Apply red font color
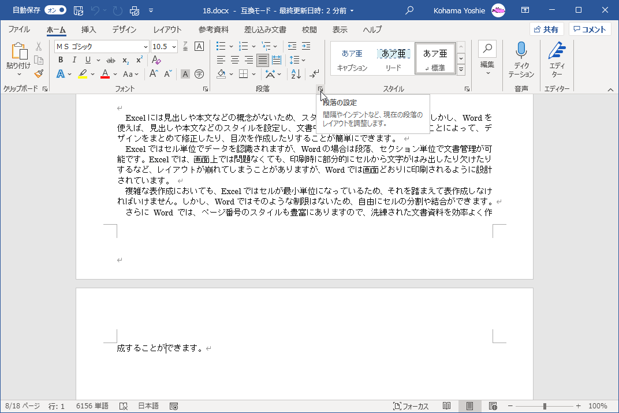The image size is (619, 413). [x=105, y=74]
